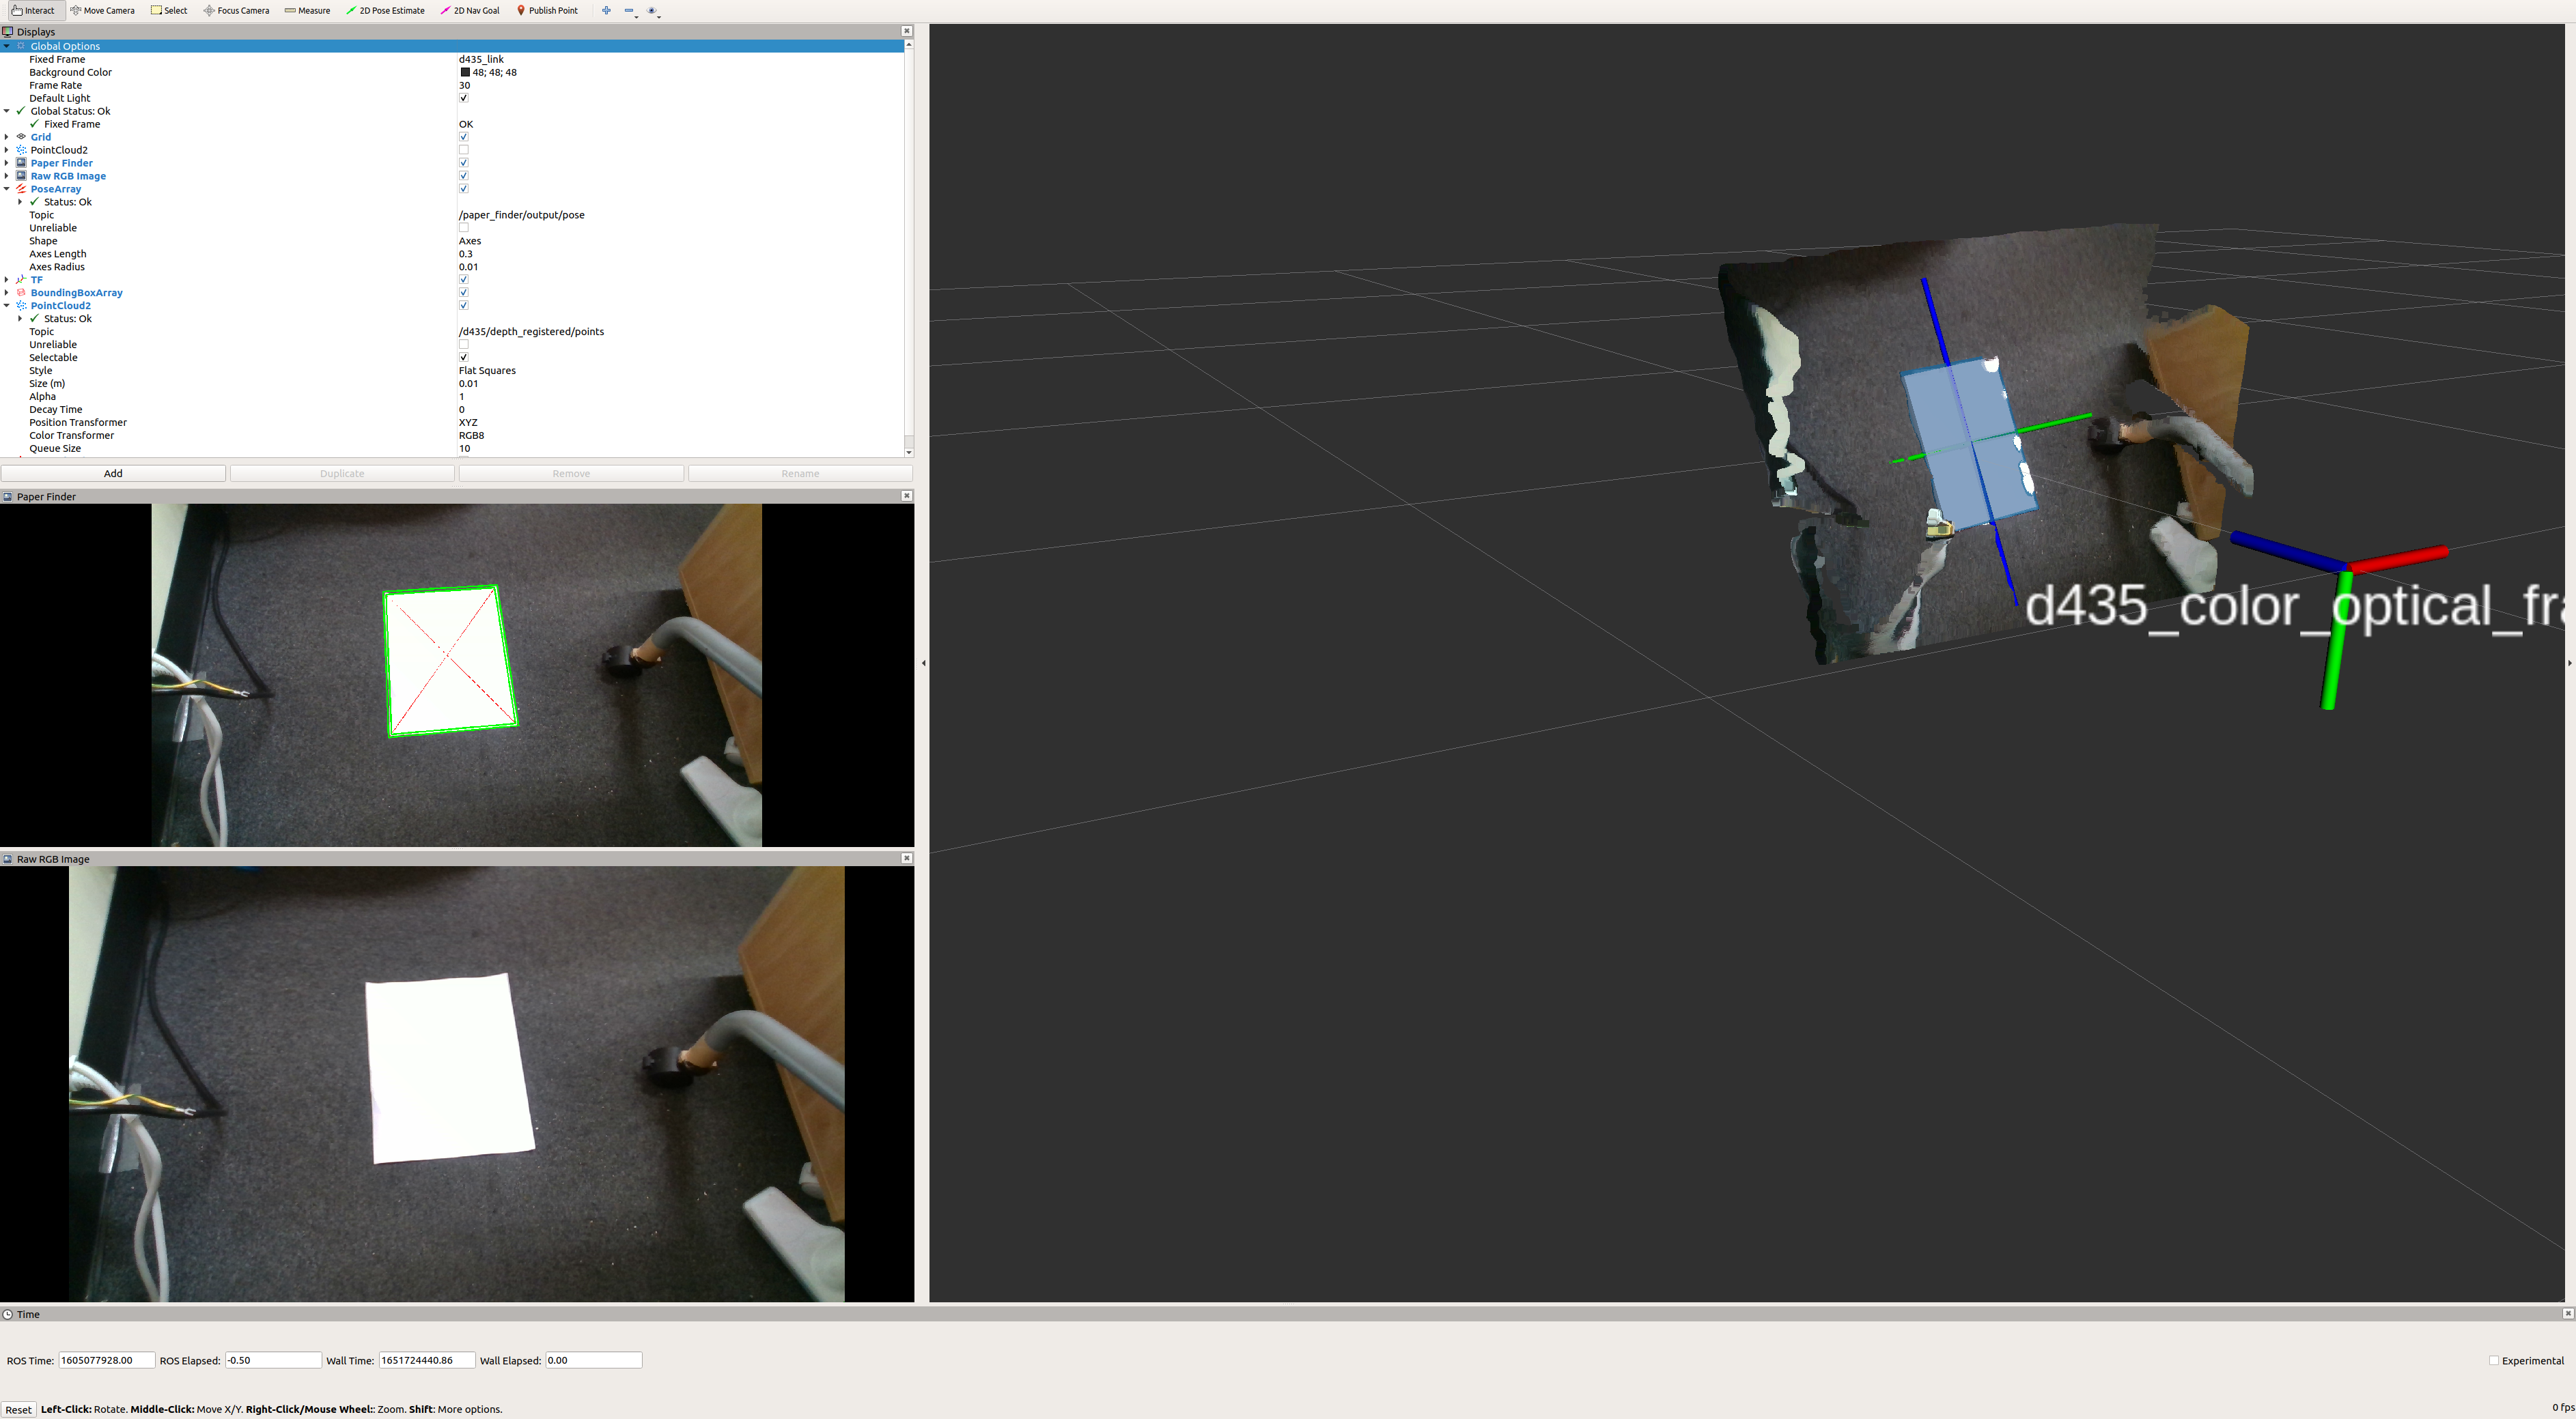
Task: Activate 2D Nav Goal tool
Action: (470, 10)
